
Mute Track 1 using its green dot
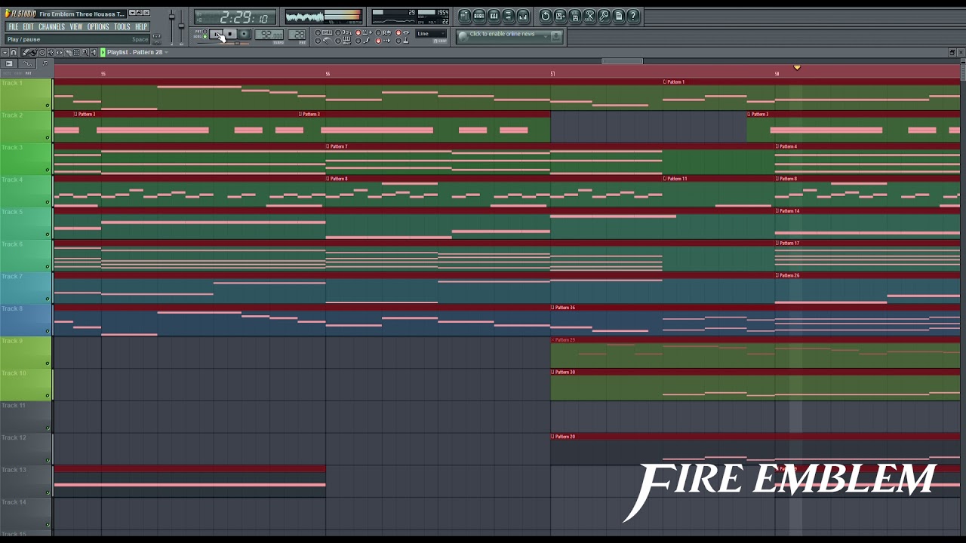[48, 105]
